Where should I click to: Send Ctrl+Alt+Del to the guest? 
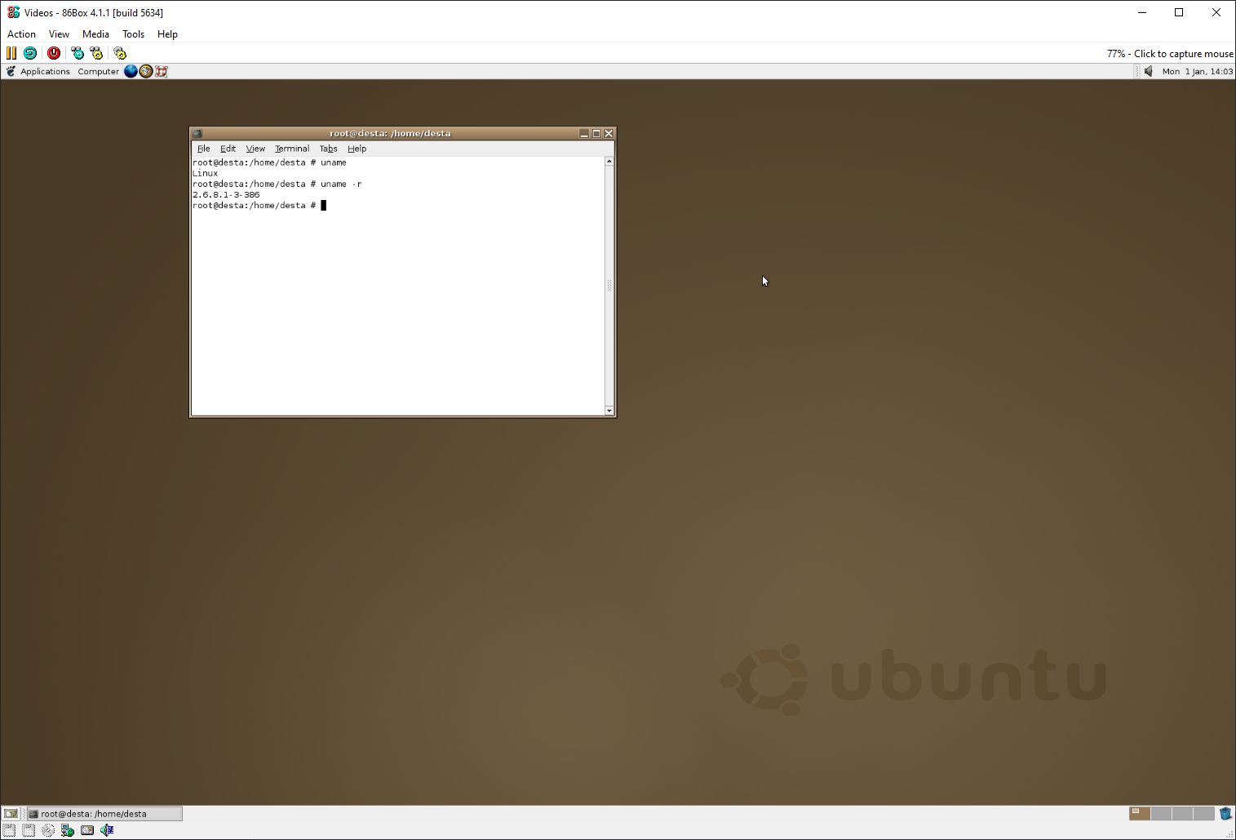pyautogui.click(x=78, y=53)
